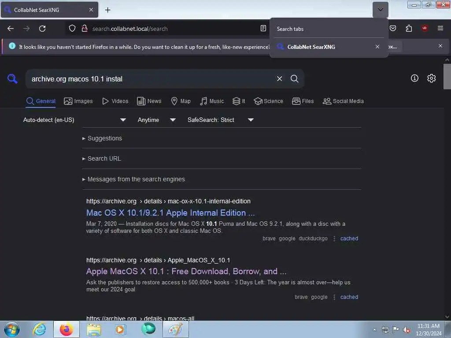Open the SafeSearch: Strict dropdown
Viewport: 451px width, 338px height.
(220, 120)
